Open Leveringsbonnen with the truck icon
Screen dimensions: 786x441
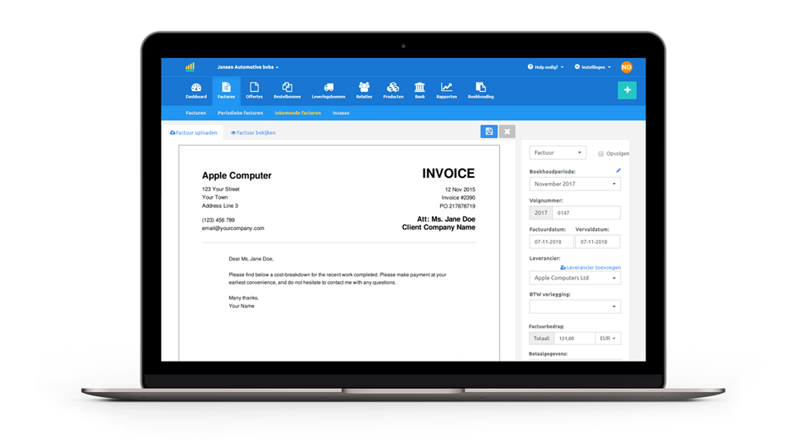pos(328,90)
